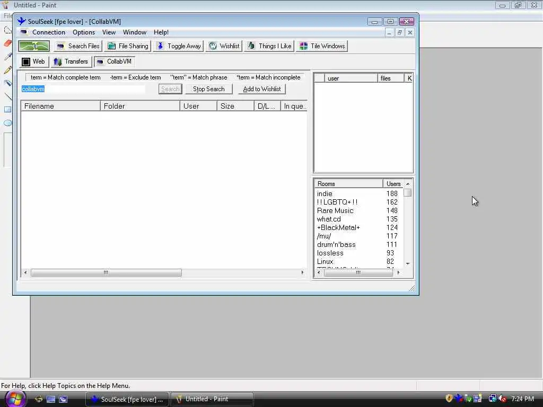543x407 pixels.
Task: Click SoulSeek taskbar button
Action: [x=127, y=400]
